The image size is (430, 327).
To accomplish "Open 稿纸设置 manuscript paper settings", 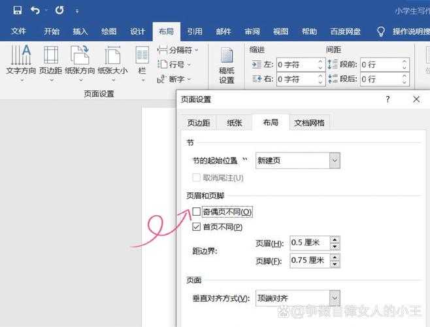I will pos(227,65).
